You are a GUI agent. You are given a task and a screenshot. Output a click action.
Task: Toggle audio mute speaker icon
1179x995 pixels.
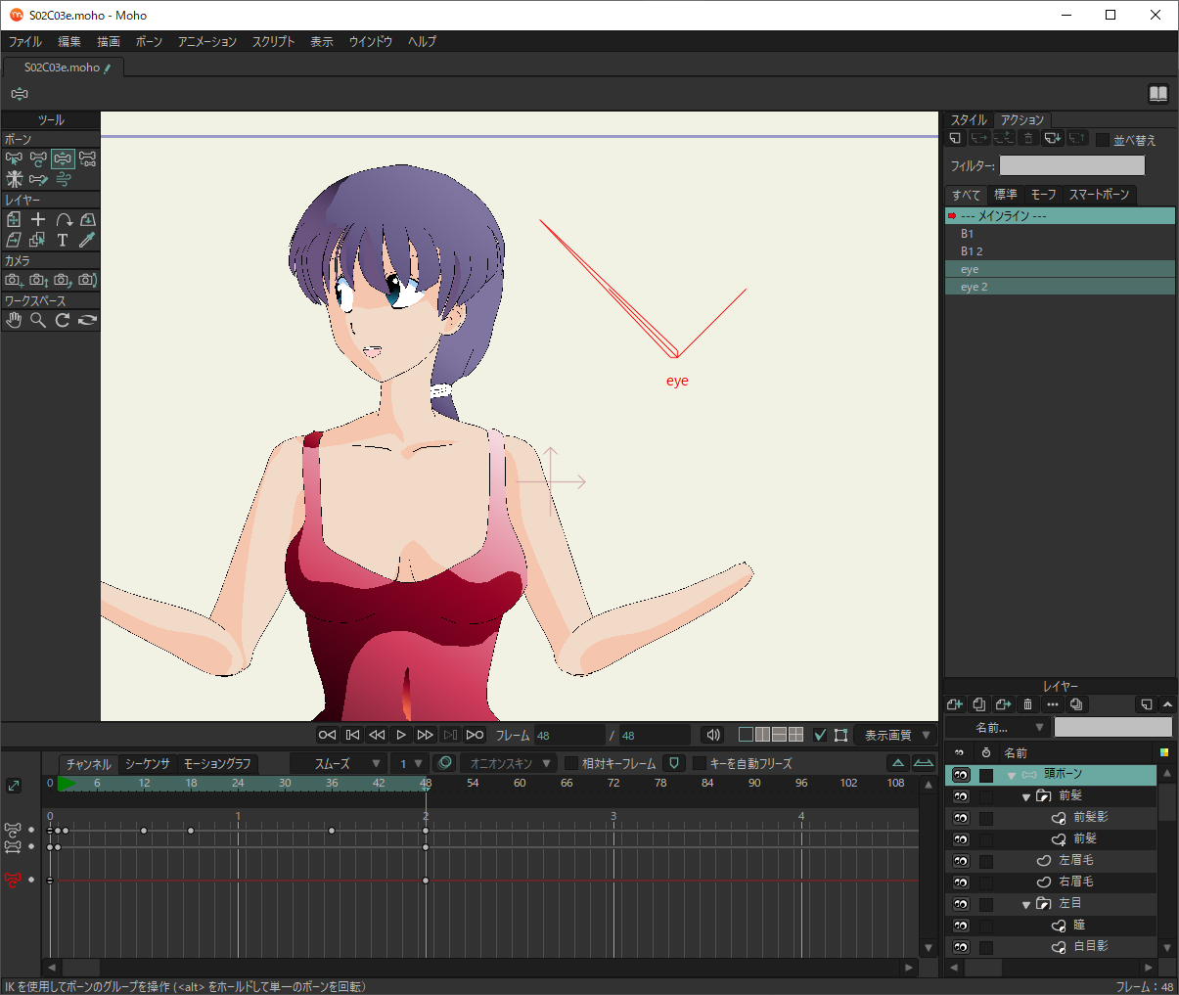(x=713, y=735)
